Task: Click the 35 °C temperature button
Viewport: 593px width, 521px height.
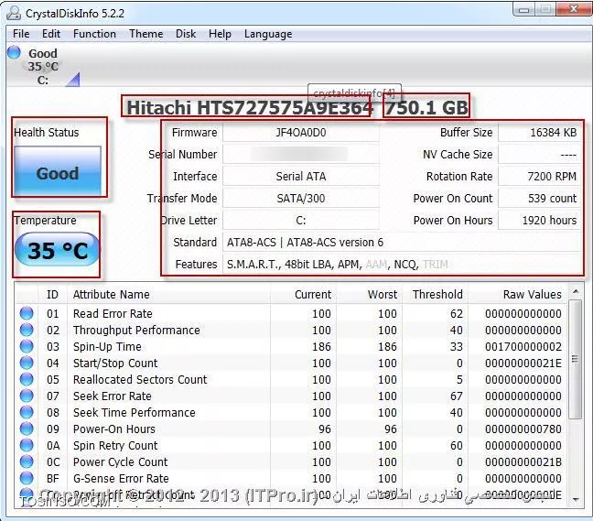Action: (57, 250)
